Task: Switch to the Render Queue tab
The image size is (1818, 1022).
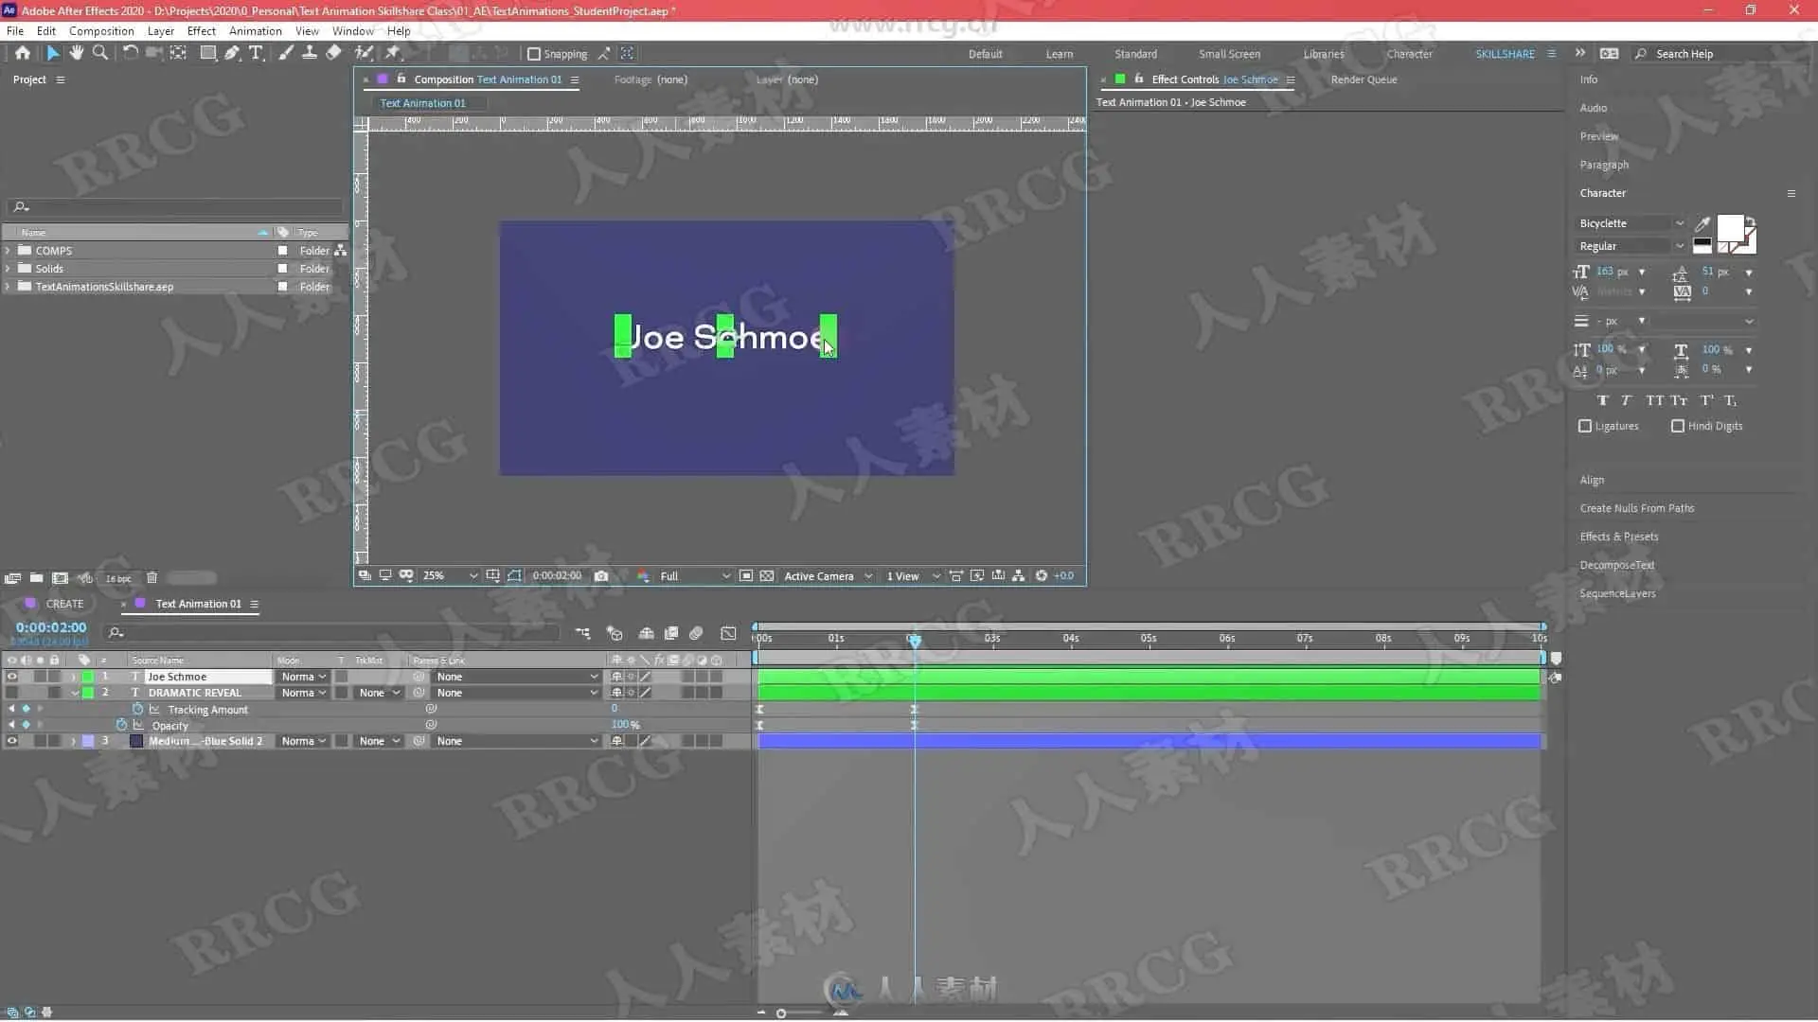Action: [1363, 79]
